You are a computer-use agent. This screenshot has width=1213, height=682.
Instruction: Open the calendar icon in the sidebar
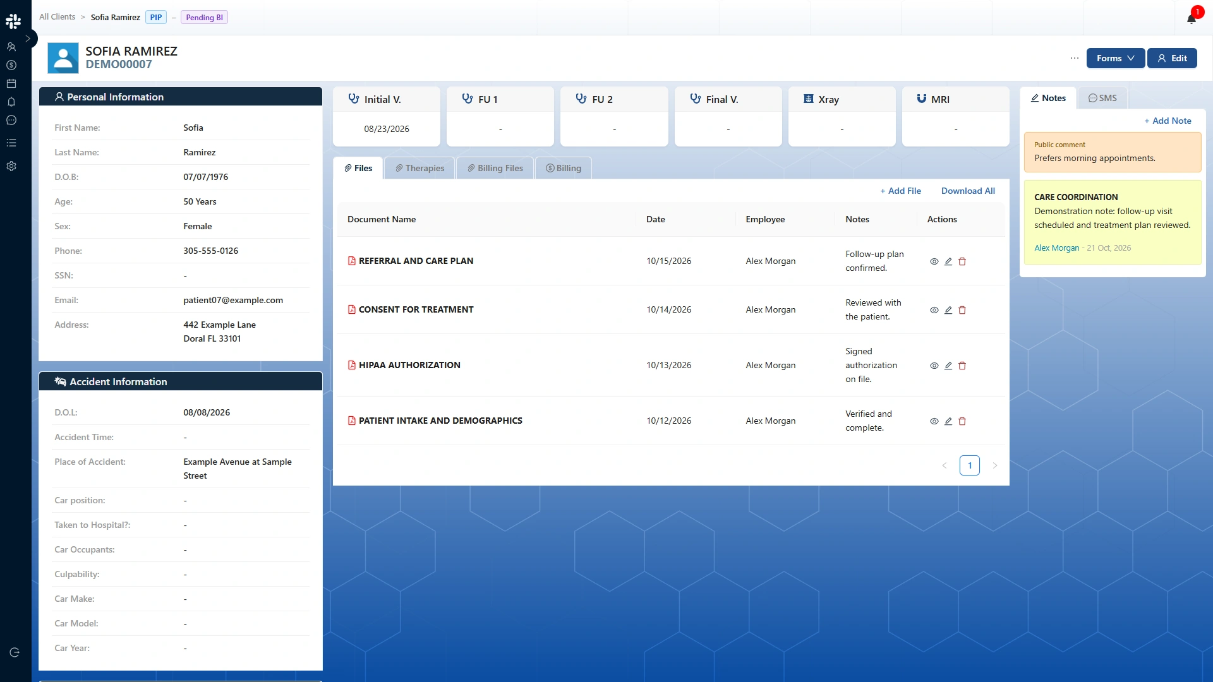pyautogui.click(x=11, y=83)
